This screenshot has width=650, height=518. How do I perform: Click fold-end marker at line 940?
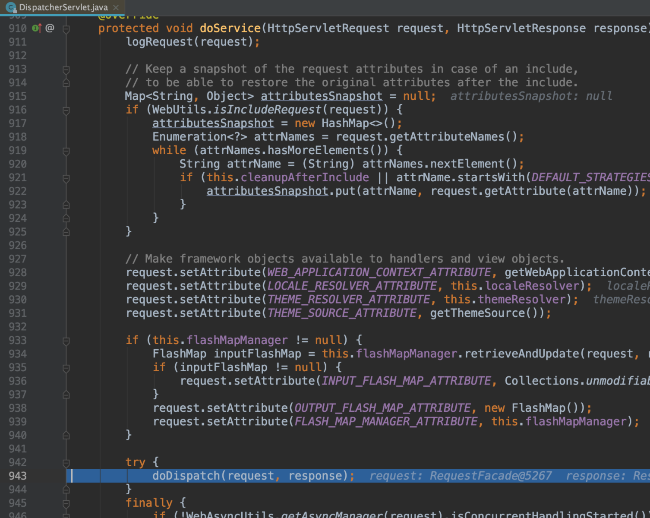[x=66, y=436]
